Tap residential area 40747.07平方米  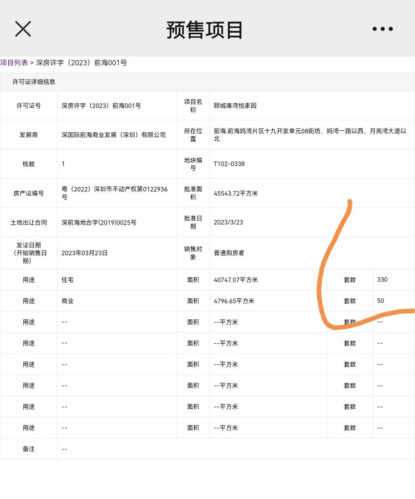point(236,280)
